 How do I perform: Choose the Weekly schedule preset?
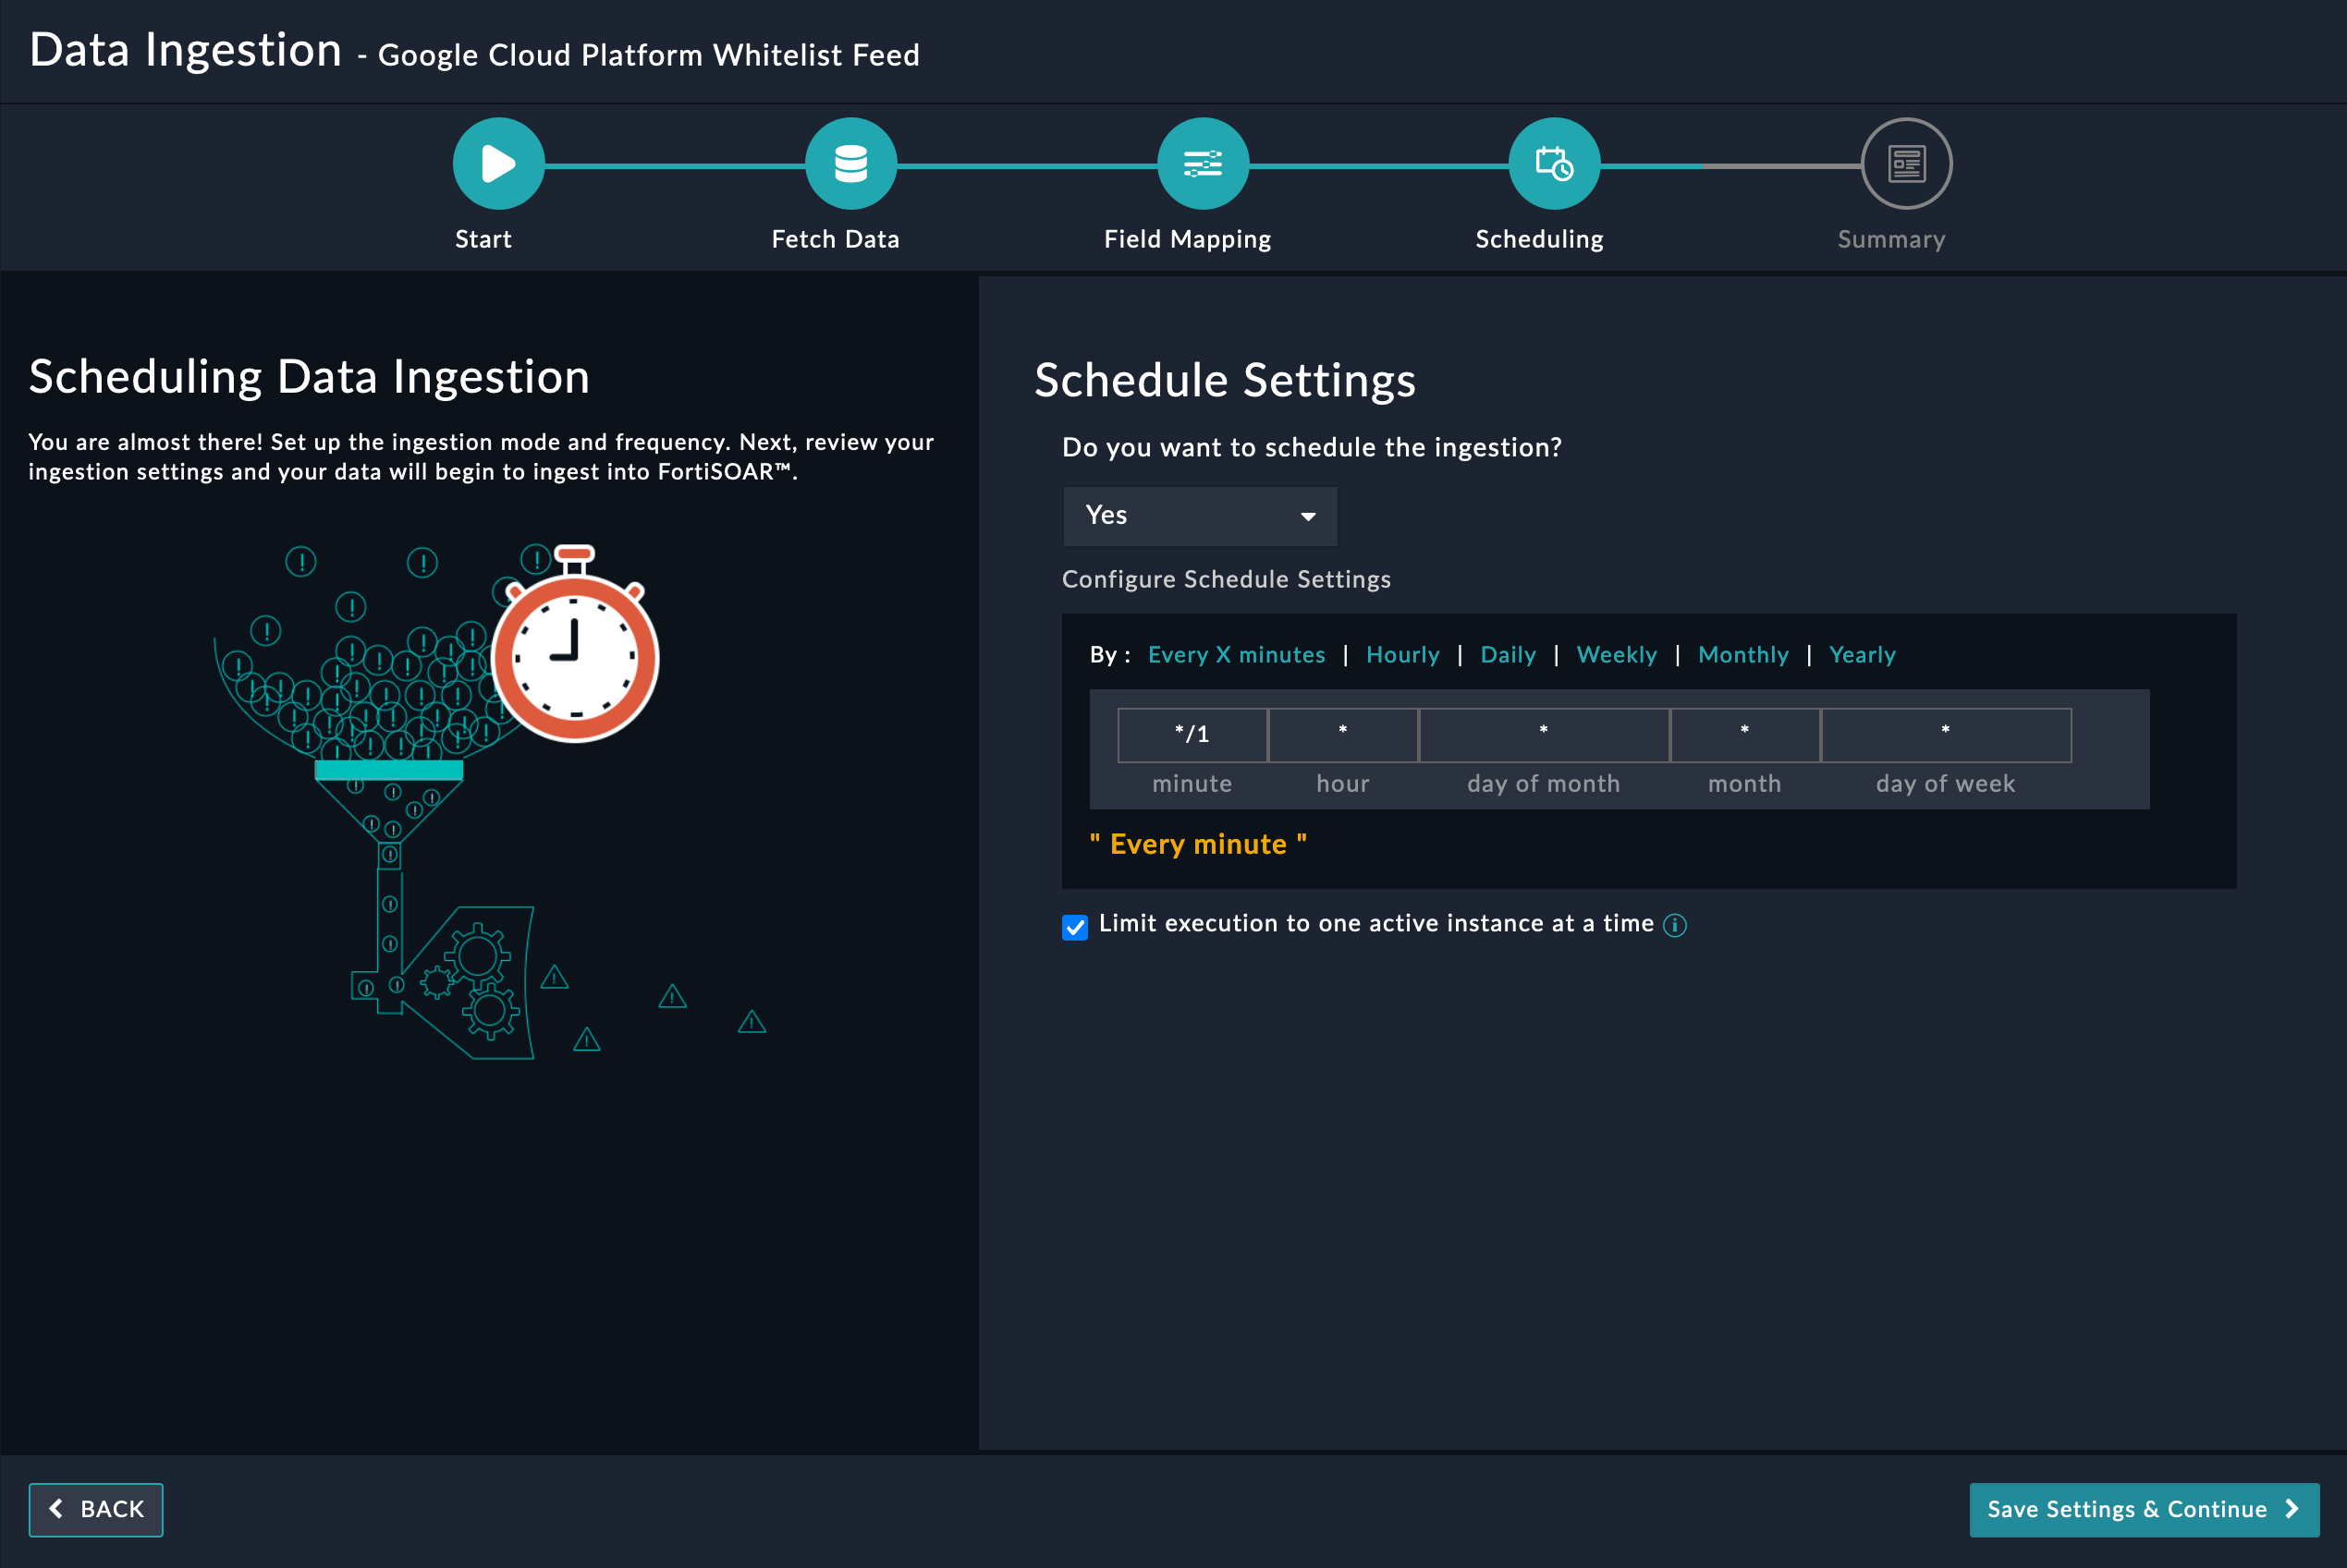[1616, 655]
